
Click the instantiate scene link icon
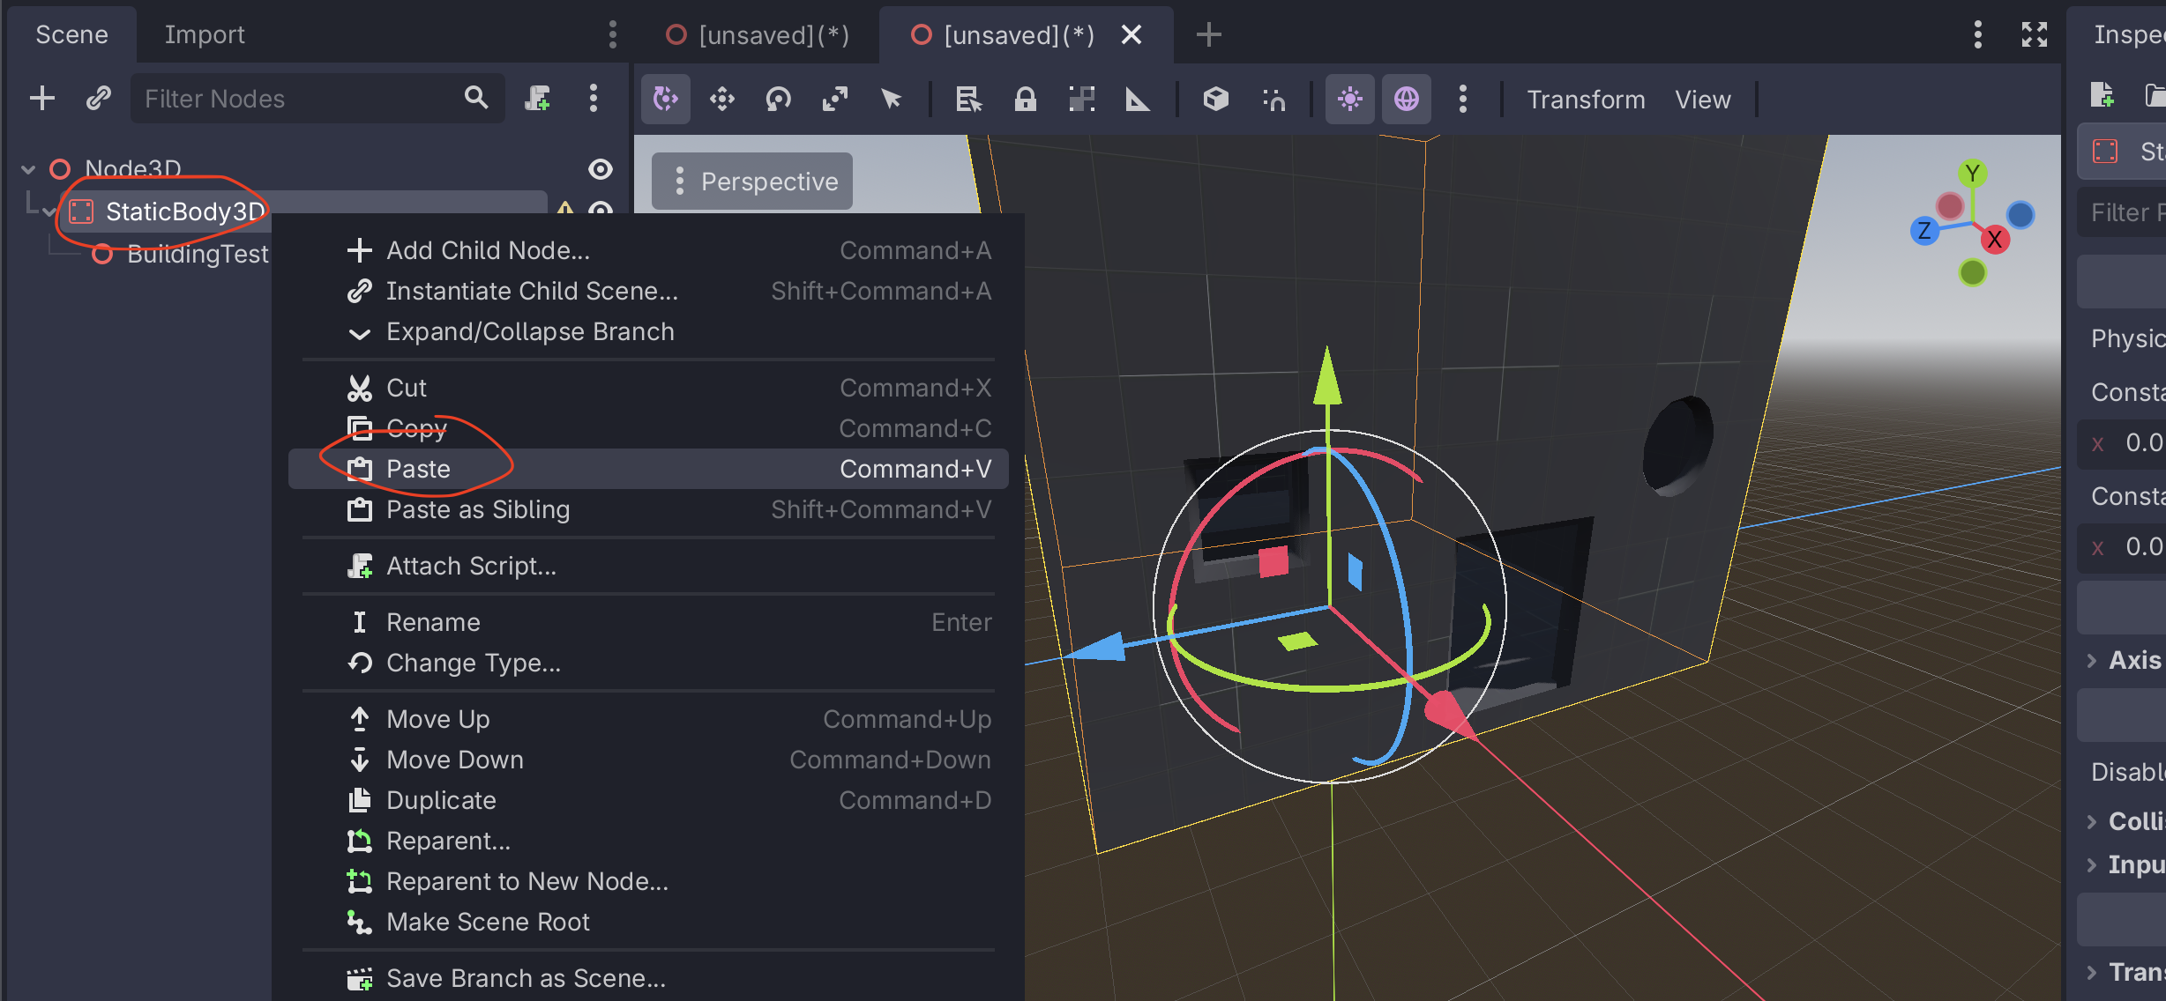98,98
